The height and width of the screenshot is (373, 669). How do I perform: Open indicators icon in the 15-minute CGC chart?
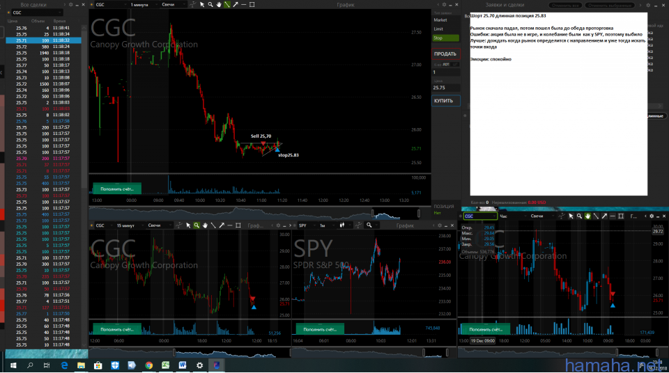(178, 225)
